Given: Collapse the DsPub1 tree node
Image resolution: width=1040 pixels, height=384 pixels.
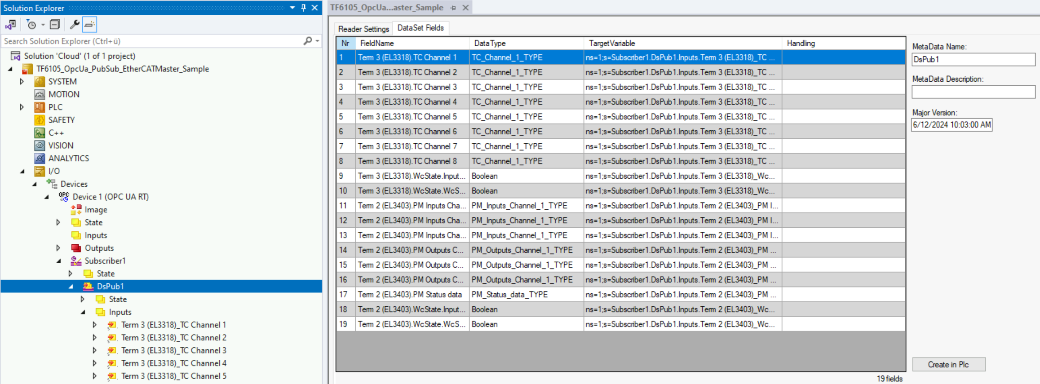Looking at the screenshot, I should 71,287.
